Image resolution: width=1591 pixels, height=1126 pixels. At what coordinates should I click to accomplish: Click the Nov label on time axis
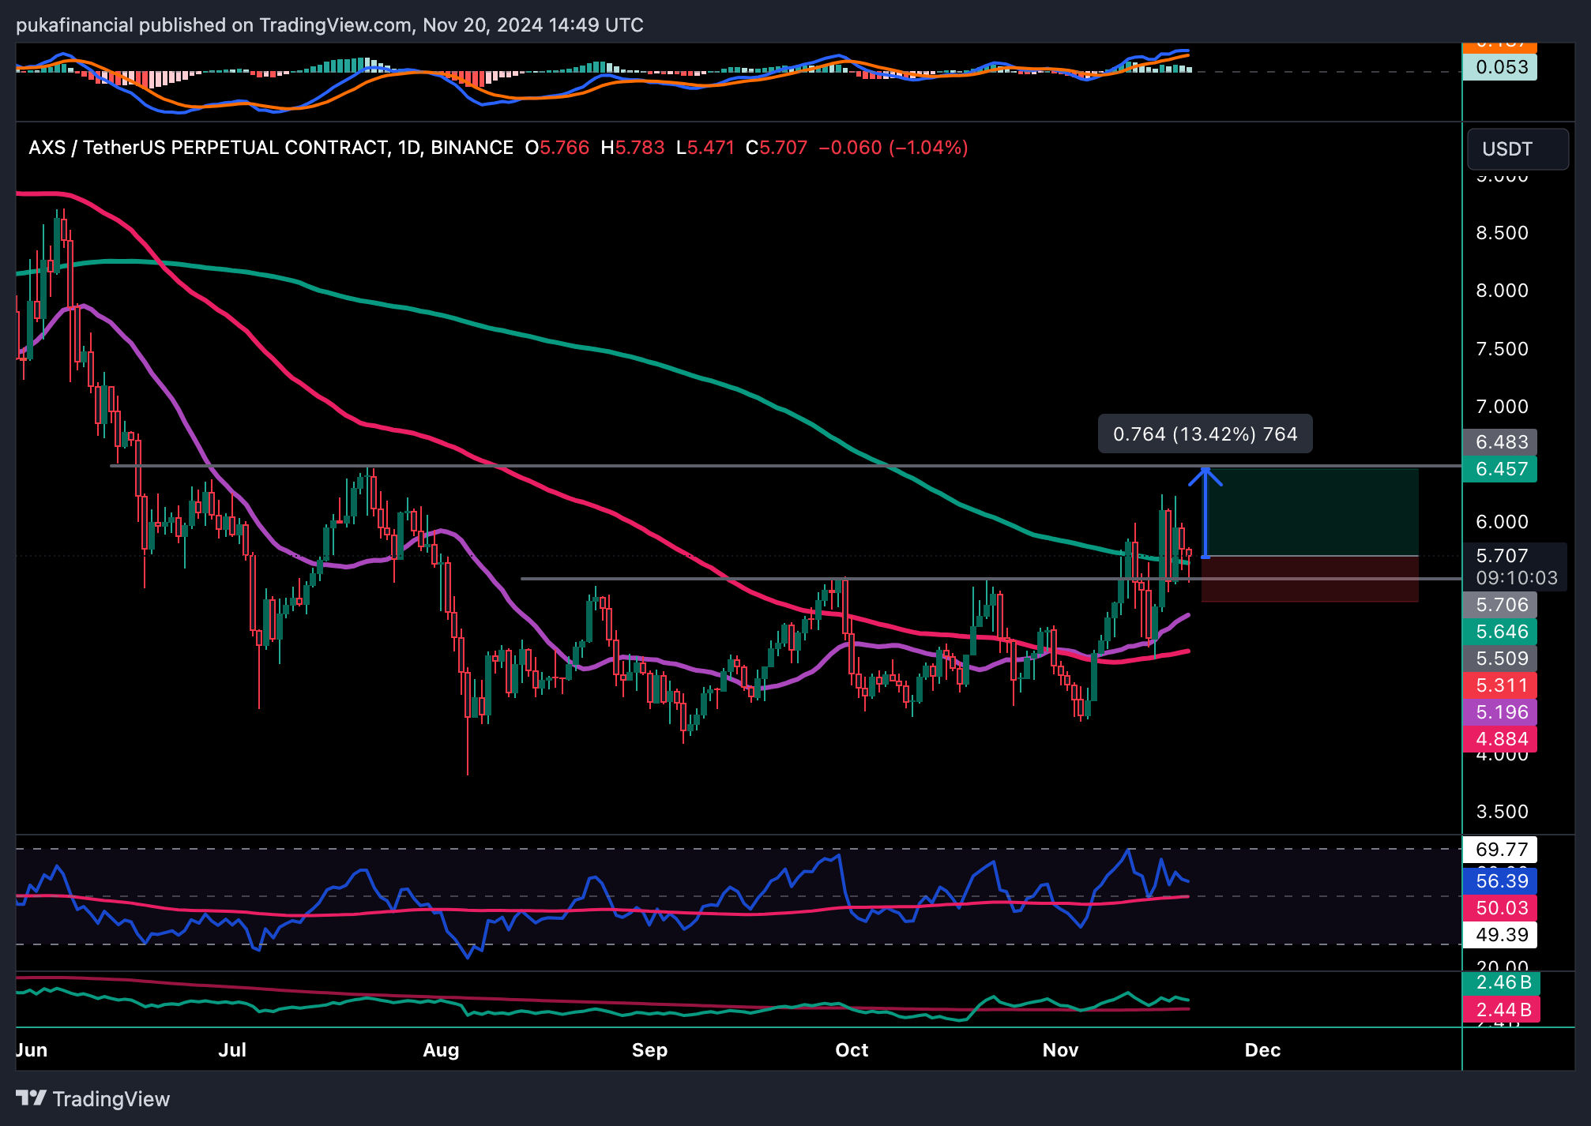coord(1060,1050)
